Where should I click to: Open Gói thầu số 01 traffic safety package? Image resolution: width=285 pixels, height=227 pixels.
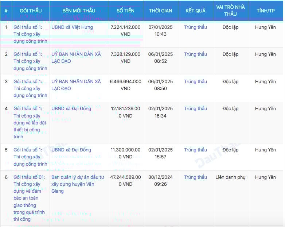(x=30, y=198)
